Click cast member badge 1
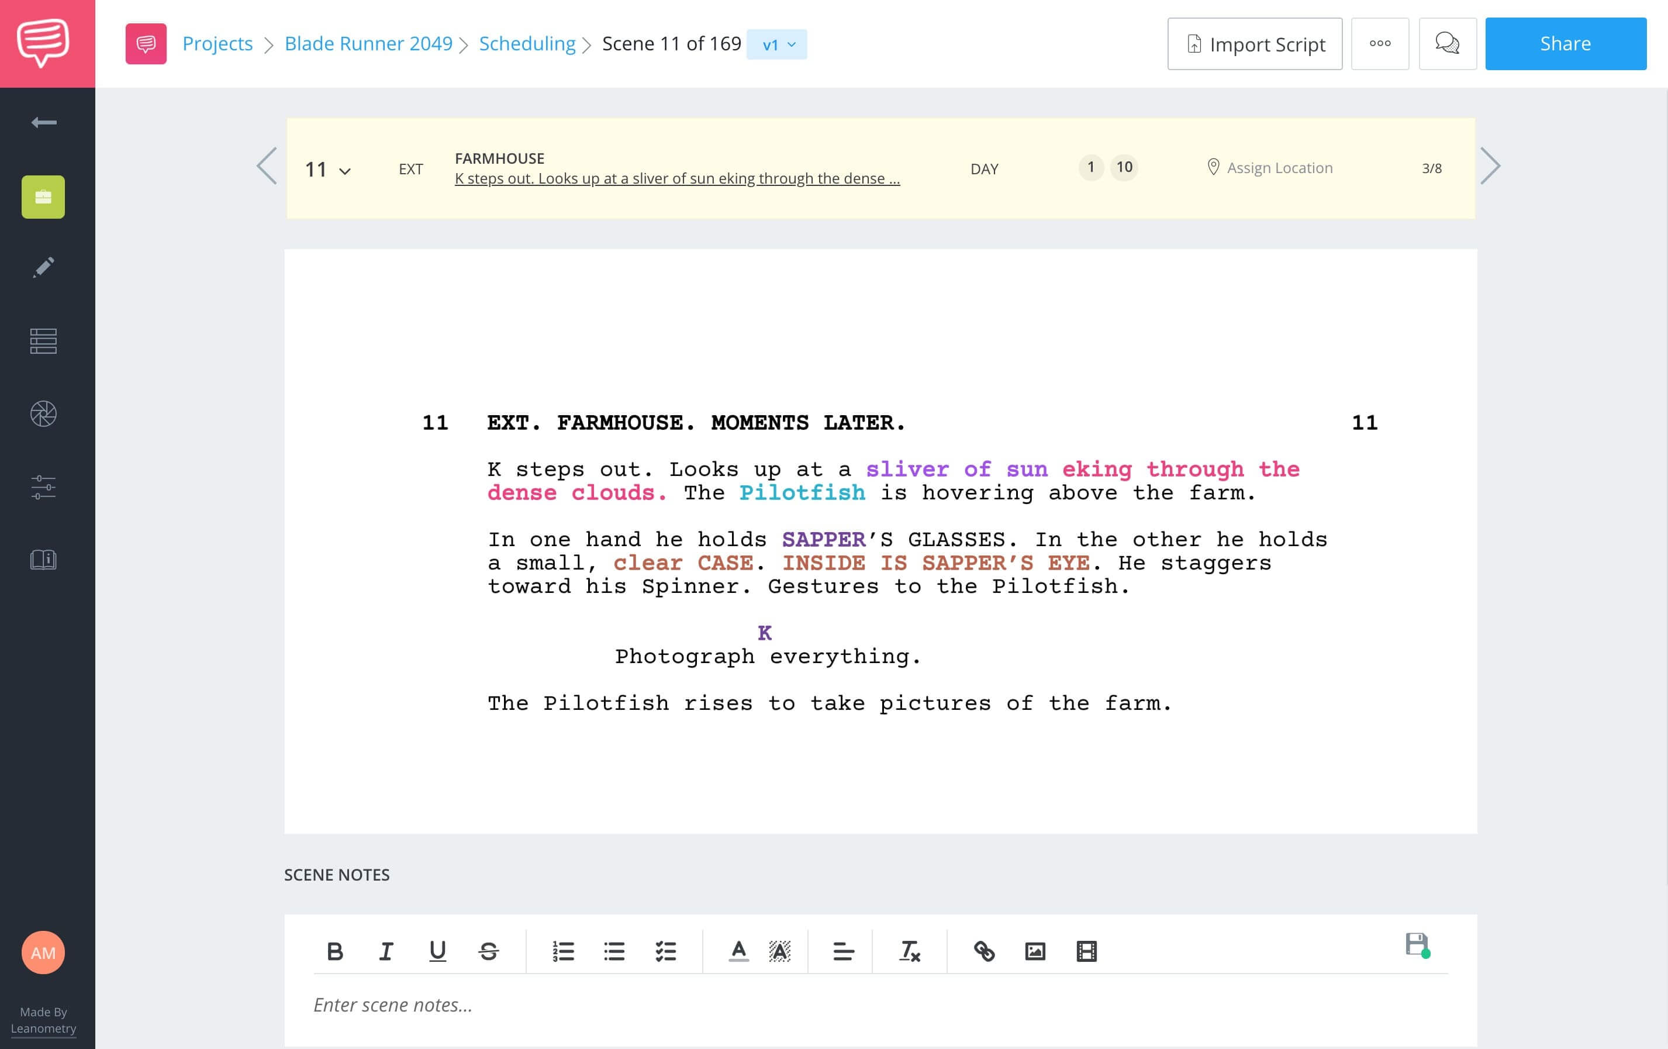 tap(1091, 167)
